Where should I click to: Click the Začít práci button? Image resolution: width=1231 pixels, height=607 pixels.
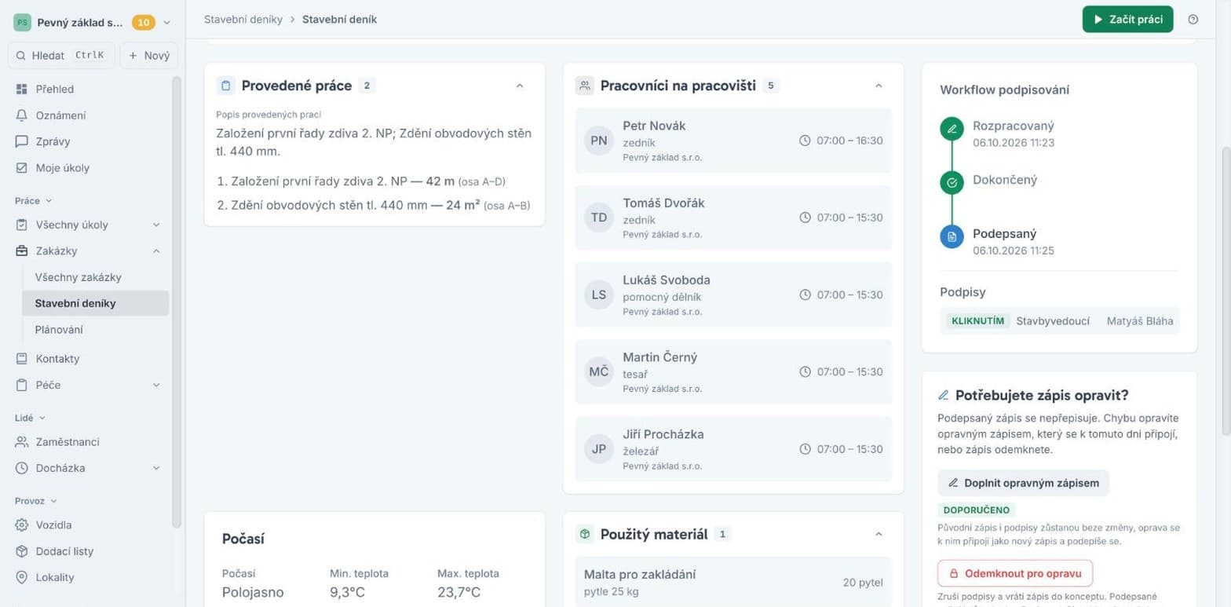(x=1127, y=20)
